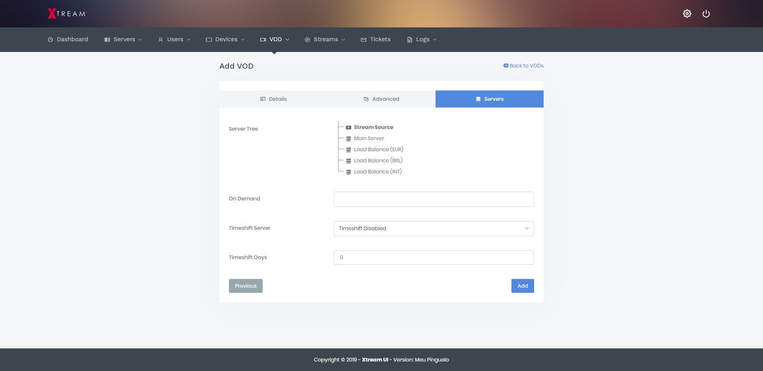Select the Servers tab
The width and height of the screenshot is (763, 371).
[x=490, y=99]
